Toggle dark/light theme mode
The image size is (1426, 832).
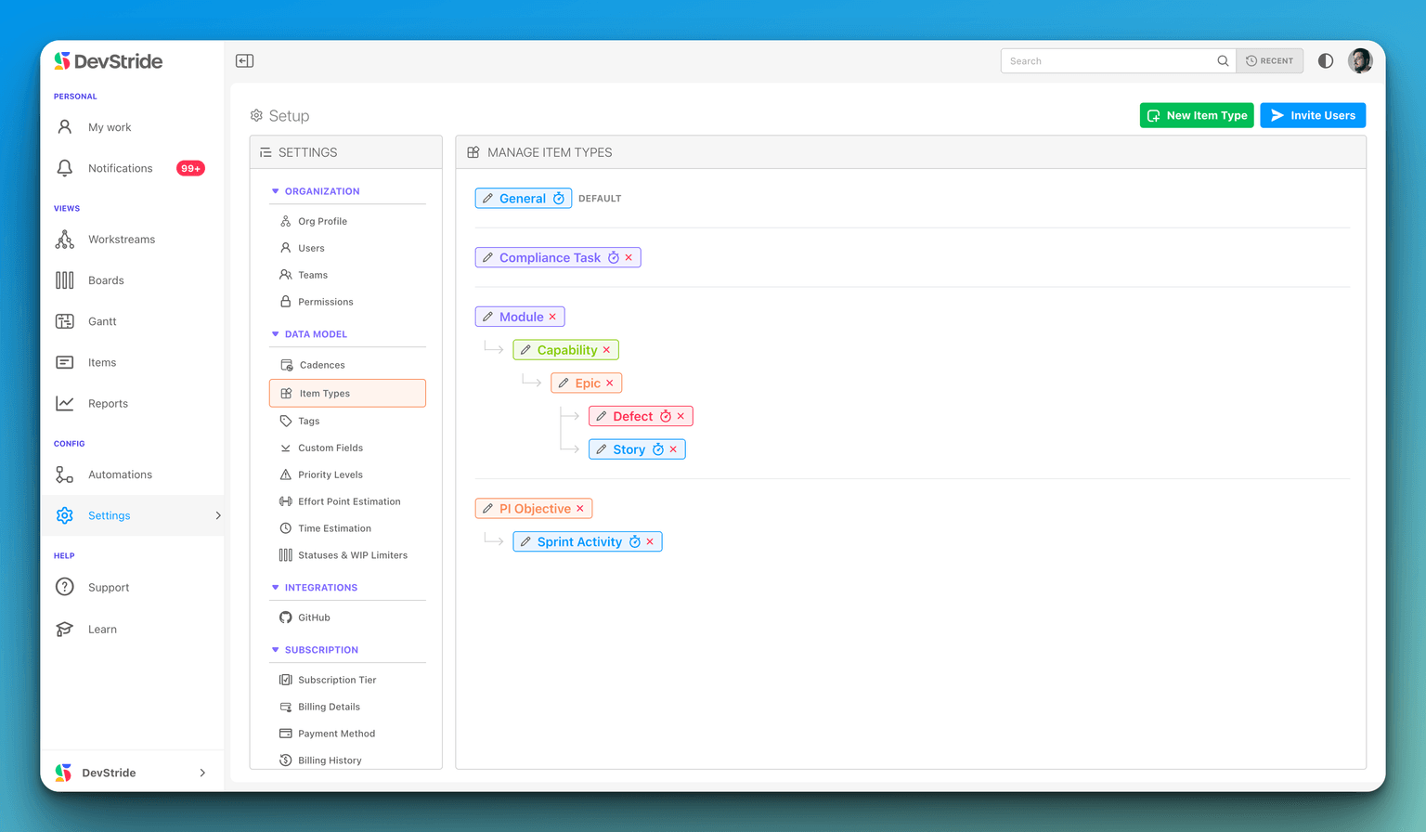(x=1326, y=61)
